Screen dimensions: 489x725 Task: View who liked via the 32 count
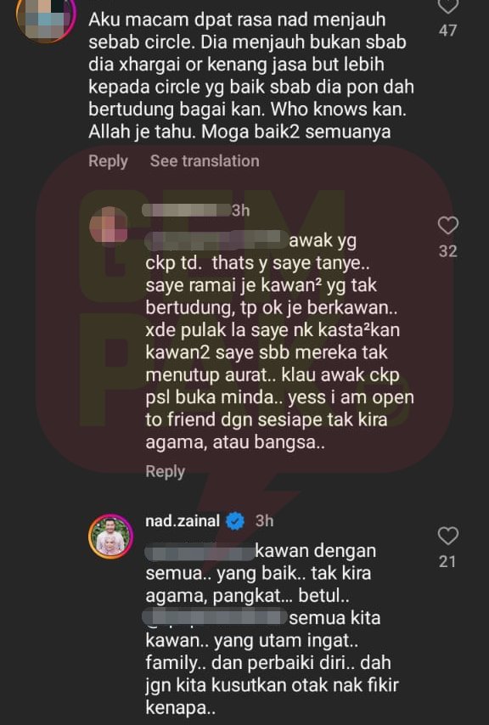click(448, 251)
